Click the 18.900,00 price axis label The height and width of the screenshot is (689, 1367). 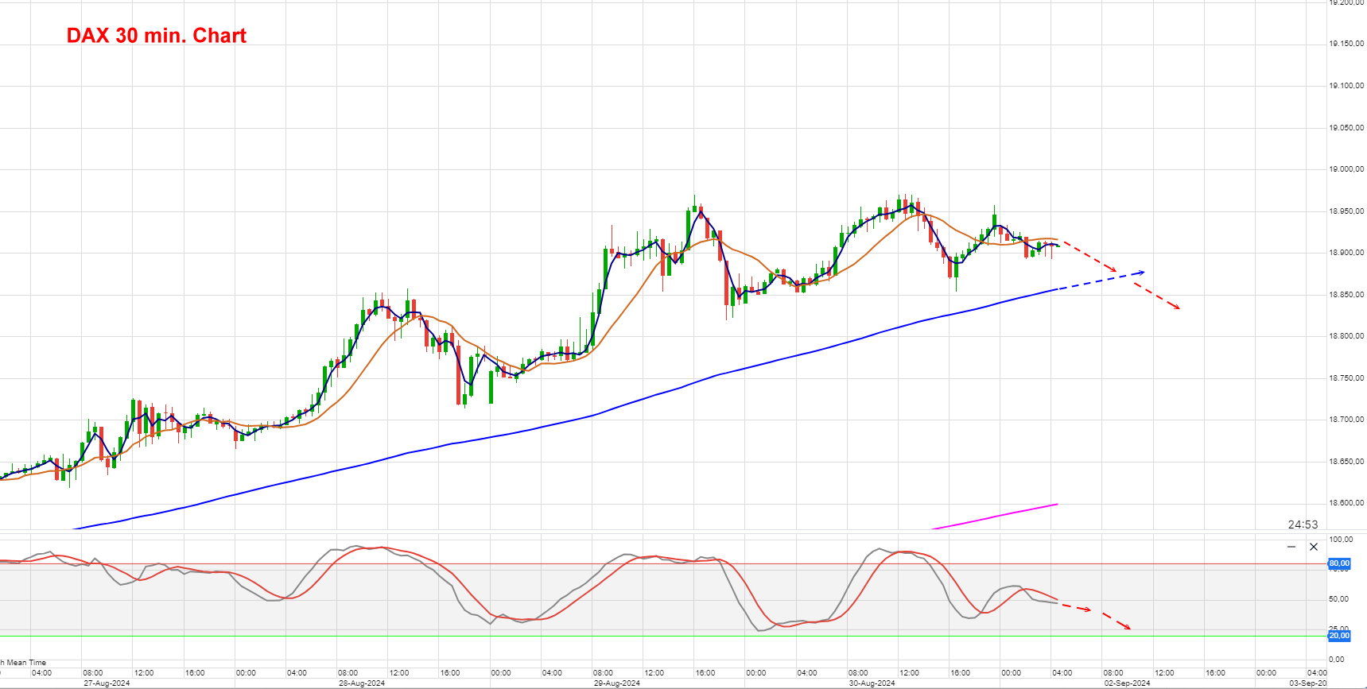click(1346, 253)
